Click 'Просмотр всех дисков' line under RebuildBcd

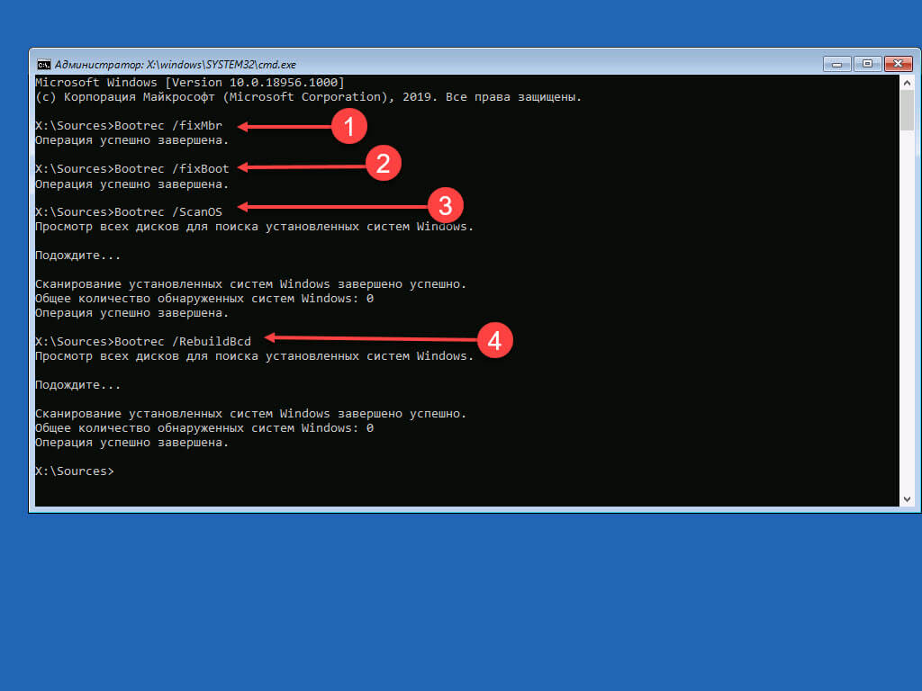coord(254,356)
